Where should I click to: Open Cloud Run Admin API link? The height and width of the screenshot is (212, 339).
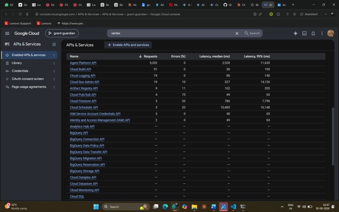pyautogui.click(x=85, y=82)
